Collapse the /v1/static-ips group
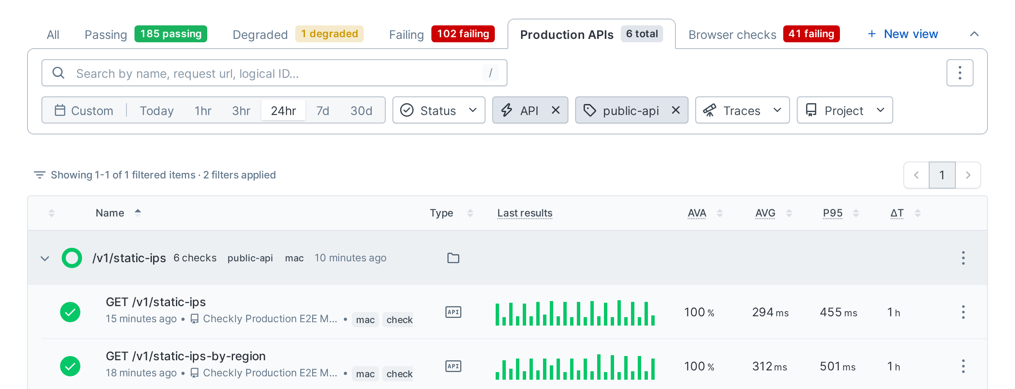 (45, 258)
